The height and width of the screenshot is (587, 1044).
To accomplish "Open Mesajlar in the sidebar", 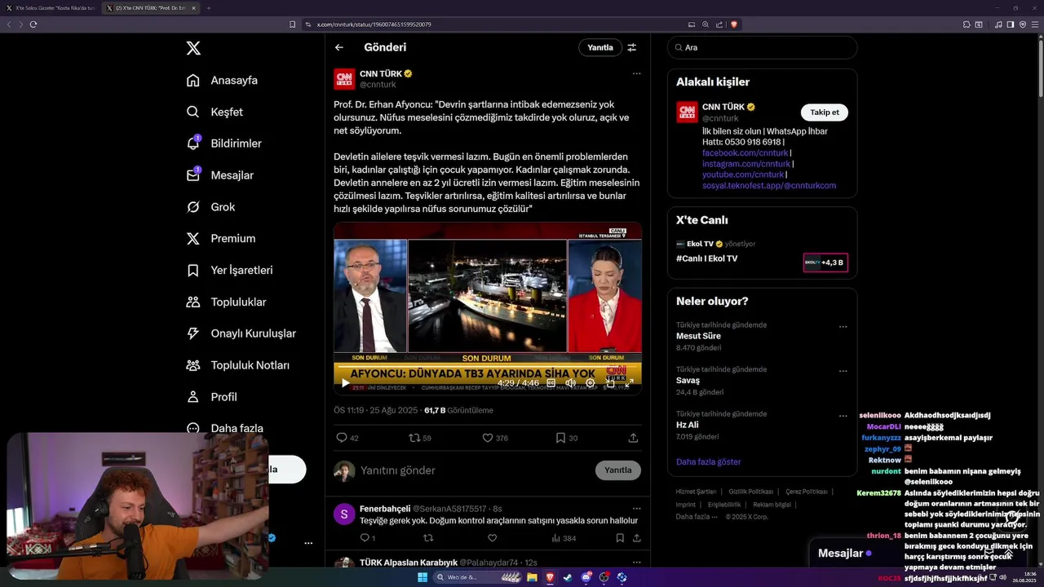I will 220,175.
